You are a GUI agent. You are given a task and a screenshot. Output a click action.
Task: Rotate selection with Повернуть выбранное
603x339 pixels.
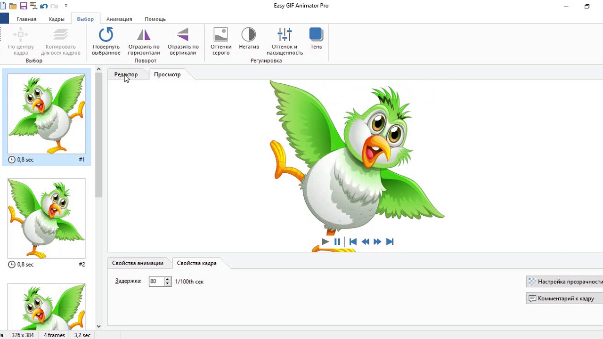coord(106,41)
